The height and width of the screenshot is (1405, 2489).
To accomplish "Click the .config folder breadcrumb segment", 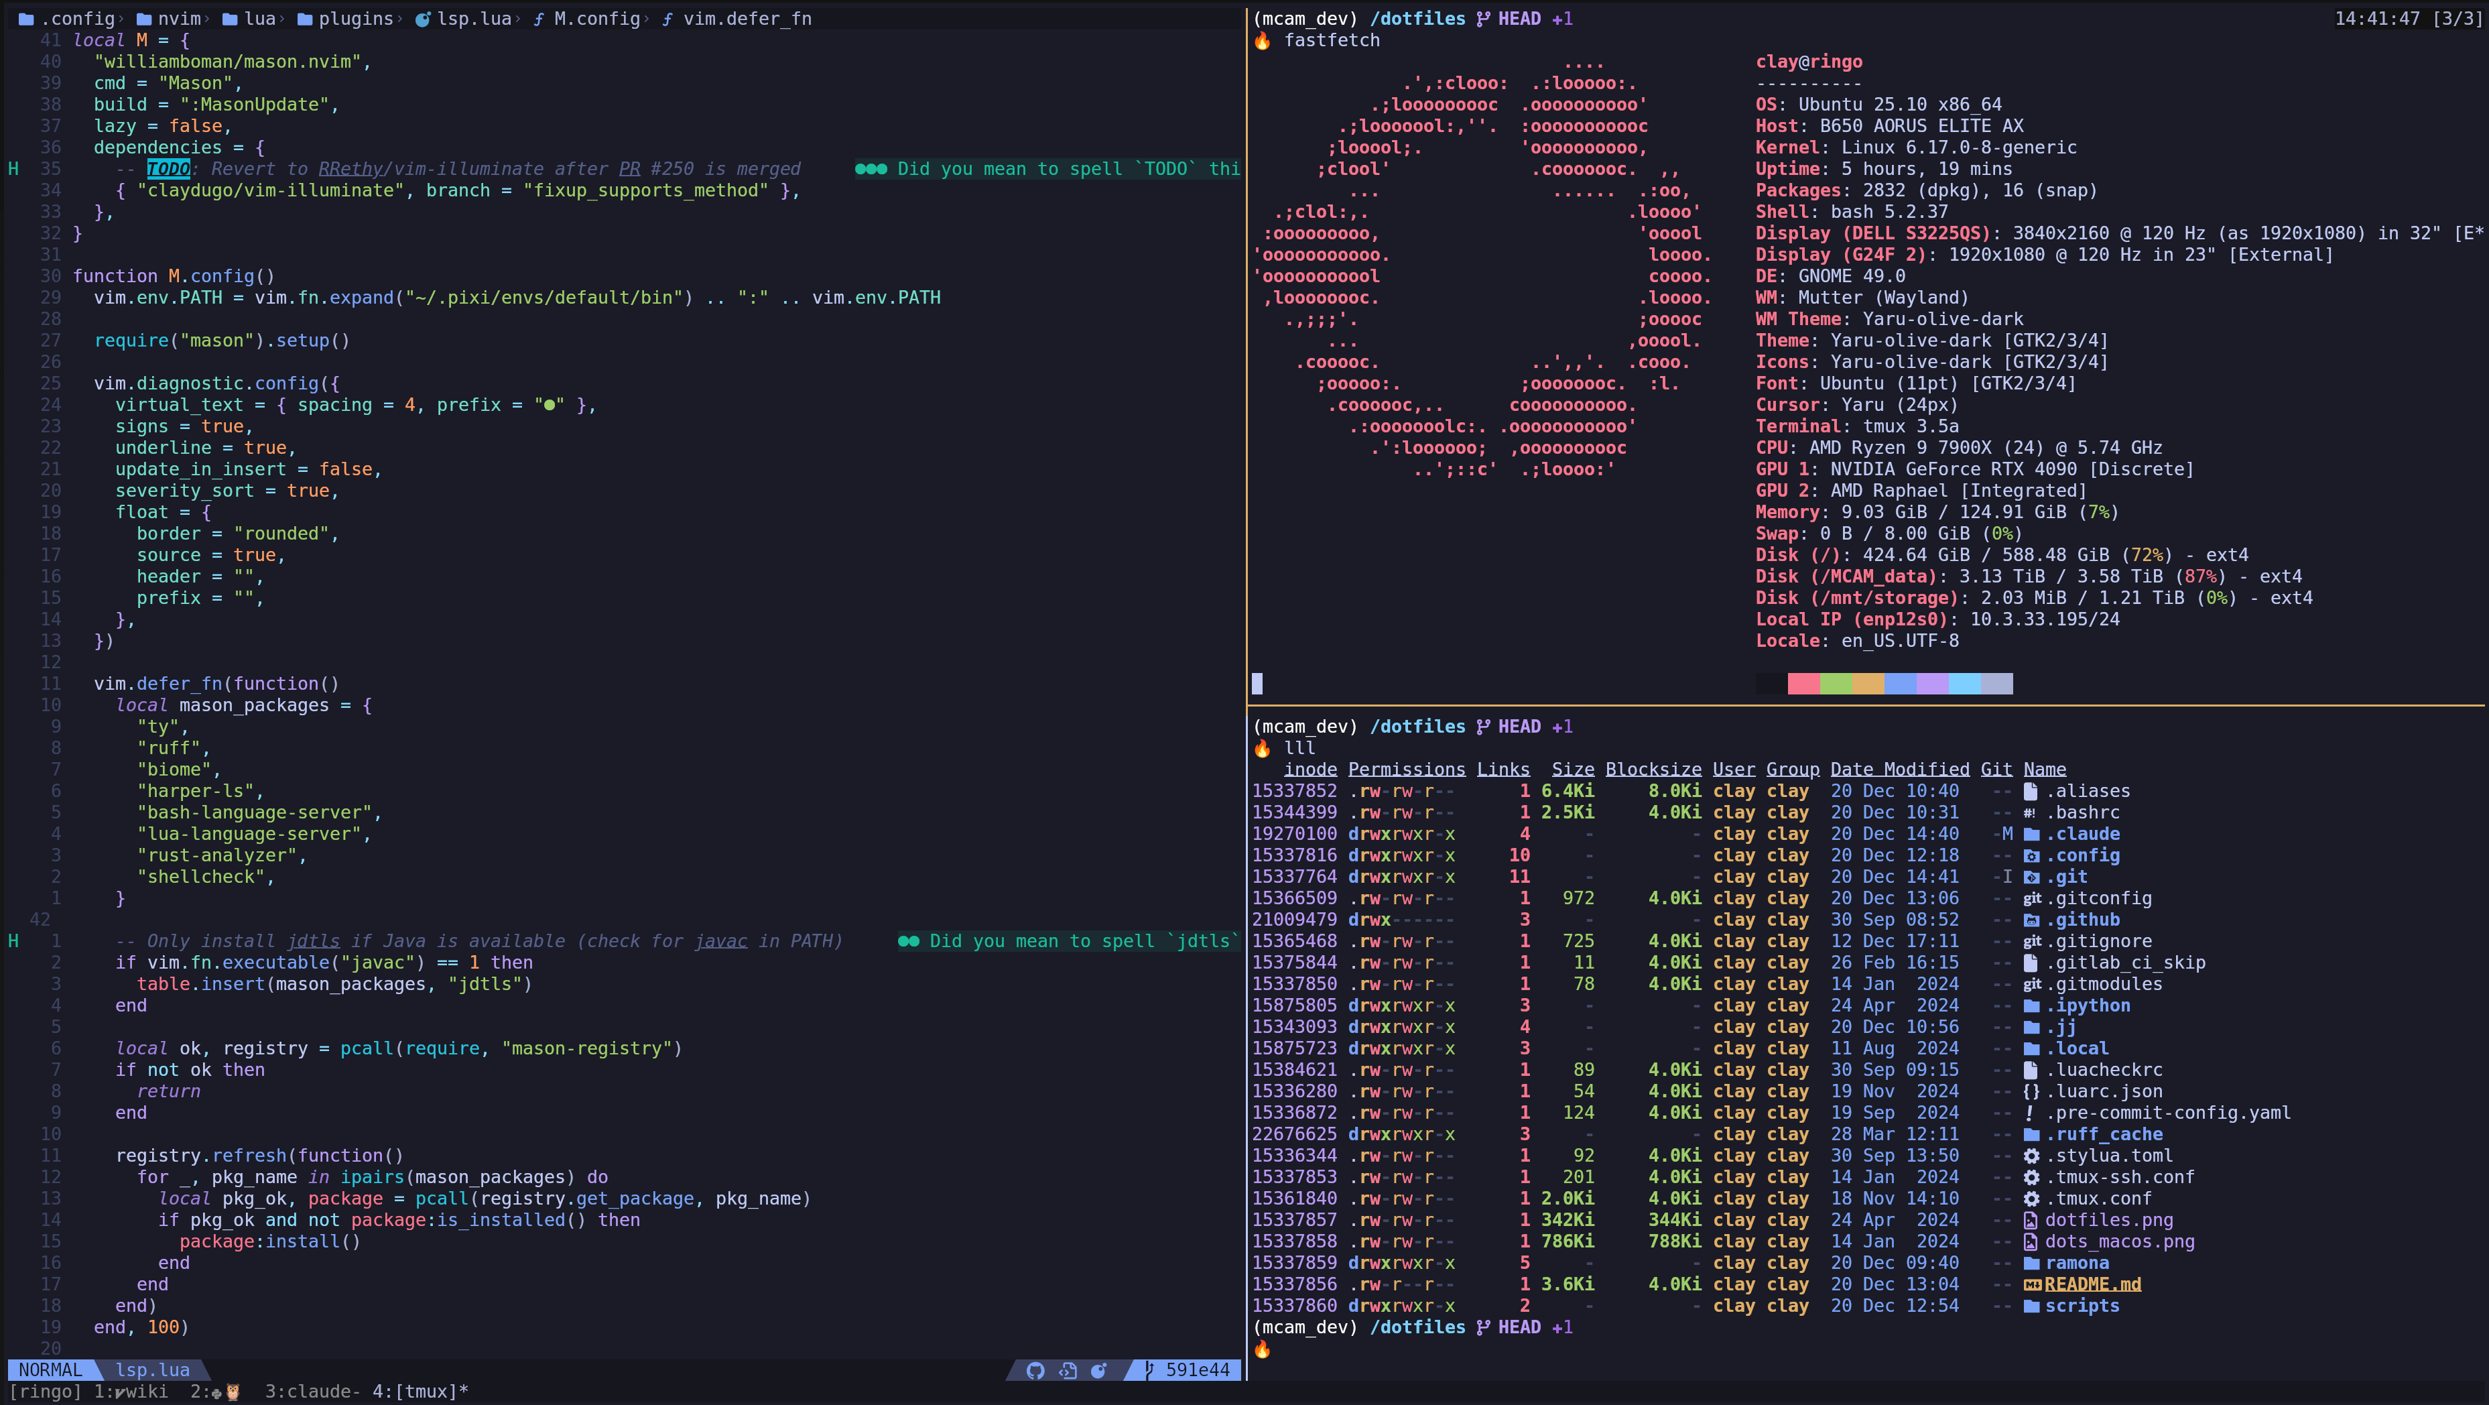I will 77,19.
